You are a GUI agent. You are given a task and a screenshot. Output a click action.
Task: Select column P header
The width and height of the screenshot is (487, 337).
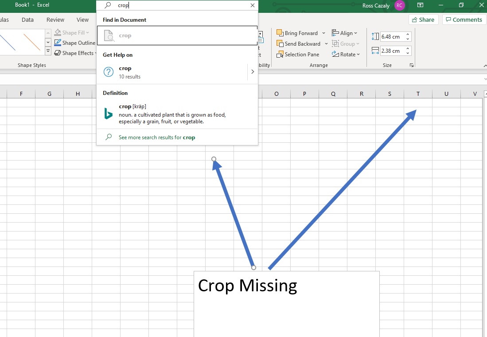pyautogui.click(x=305, y=94)
